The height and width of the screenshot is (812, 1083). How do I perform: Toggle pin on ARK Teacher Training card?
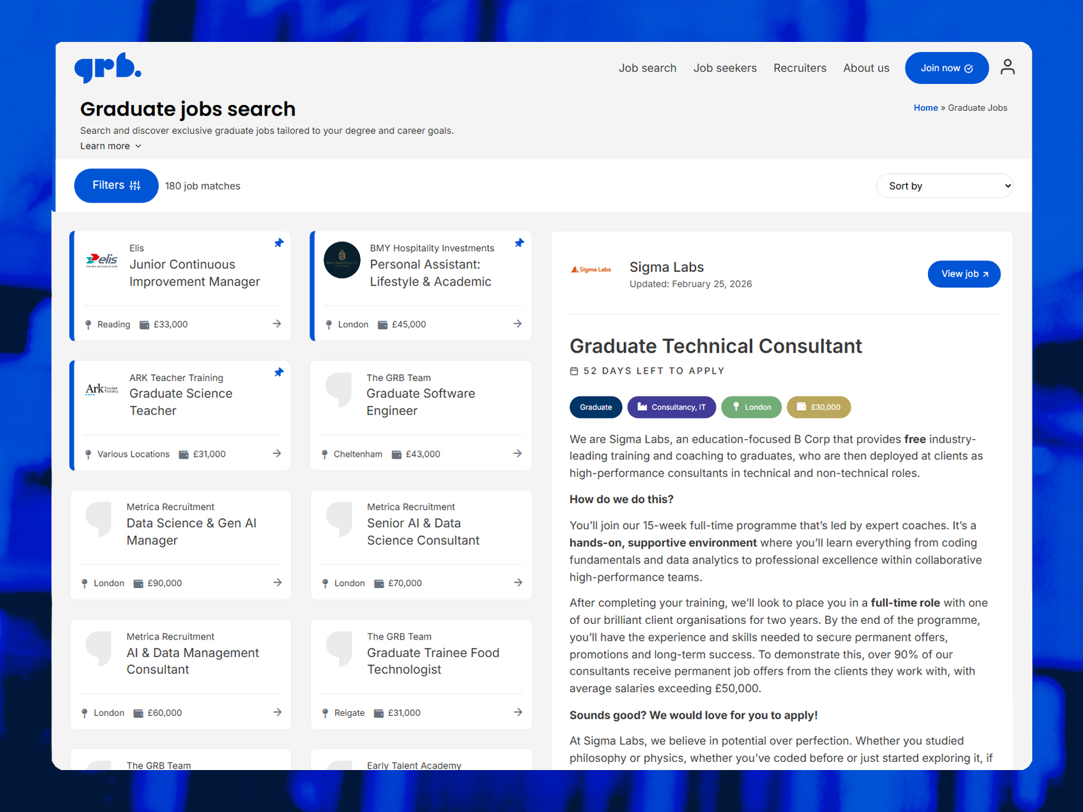coord(279,372)
